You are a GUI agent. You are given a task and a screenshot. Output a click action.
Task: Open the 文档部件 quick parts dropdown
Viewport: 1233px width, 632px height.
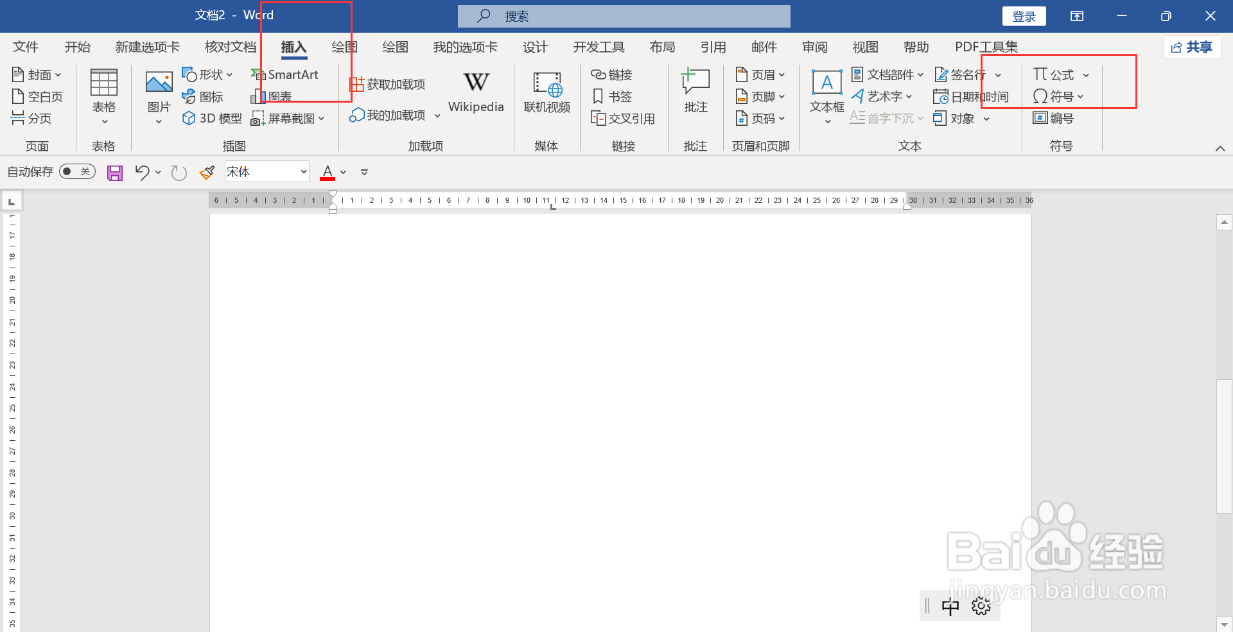[887, 75]
